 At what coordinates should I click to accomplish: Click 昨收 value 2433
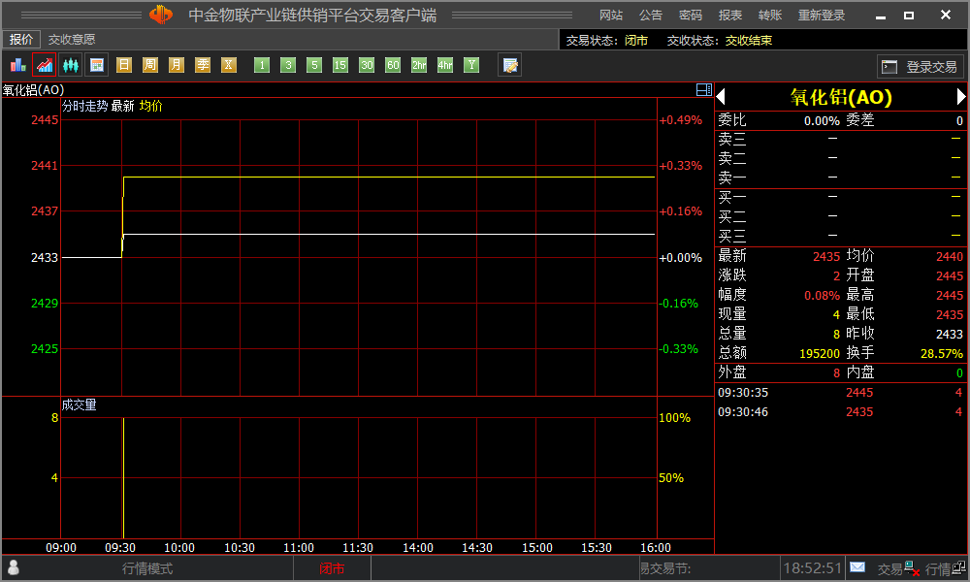point(950,334)
